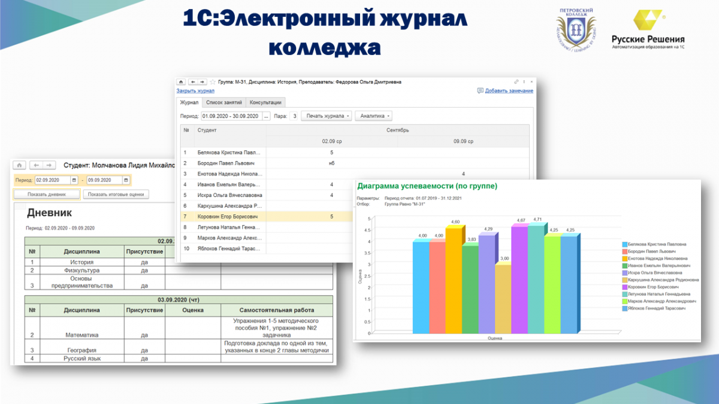Click the legend swatch for Иванов Емельян Валерьянович
Screen dimensions: 719x404
click(625, 266)
